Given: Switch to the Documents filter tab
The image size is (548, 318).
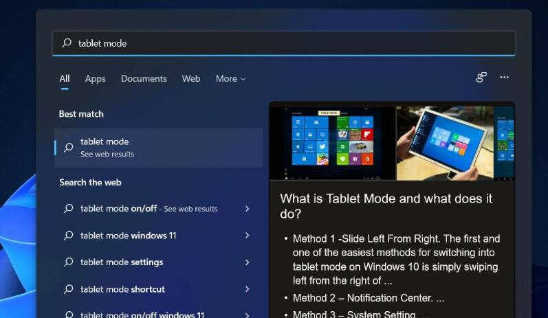Looking at the screenshot, I should pos(144,78).
